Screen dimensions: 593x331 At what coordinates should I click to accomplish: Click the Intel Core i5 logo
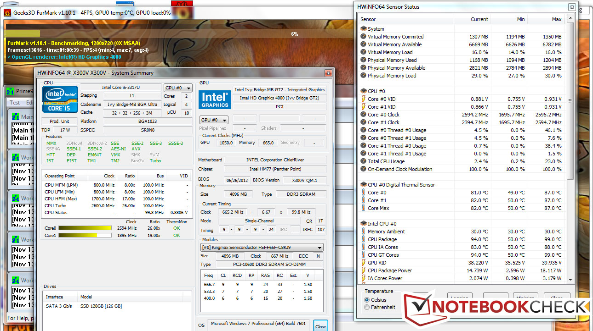[x=60, y=99]
